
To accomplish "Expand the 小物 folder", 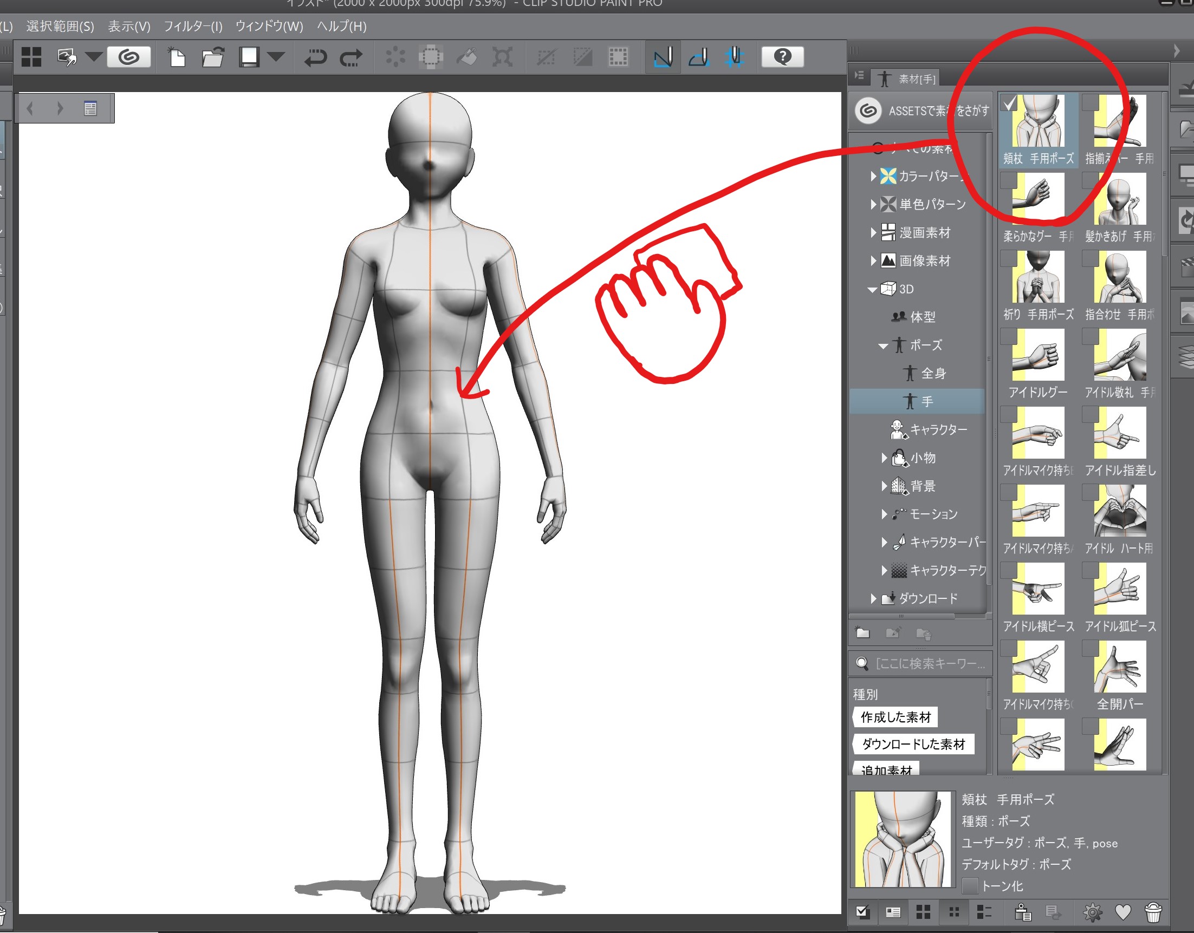I will tap(884, 458).
